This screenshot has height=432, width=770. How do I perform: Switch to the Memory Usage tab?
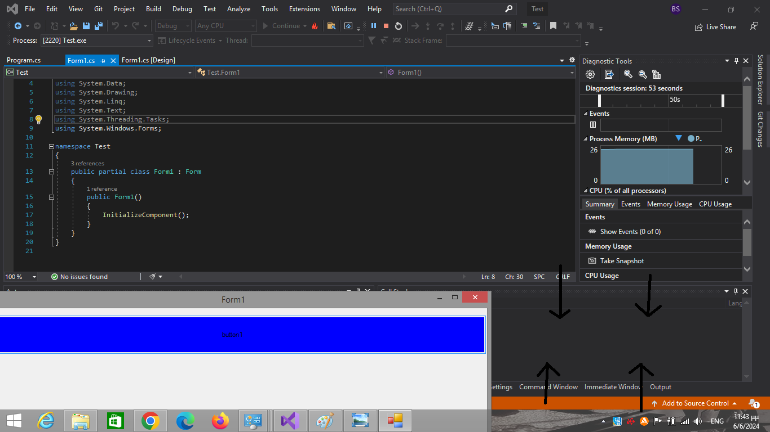point(669,204)
